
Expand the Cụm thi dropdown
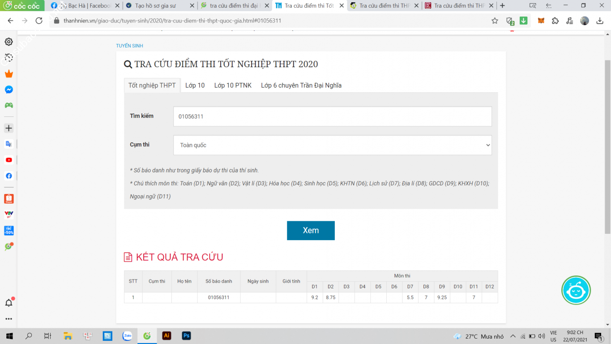coord(332,145)
